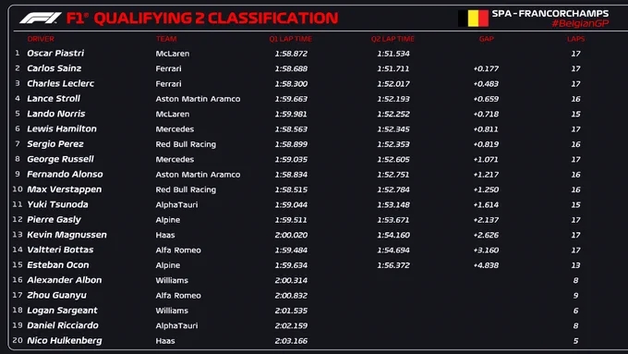628x354 pixels.
Task: Click Yuki Tsunoda's team AlphaTauri
Action: 176,204
